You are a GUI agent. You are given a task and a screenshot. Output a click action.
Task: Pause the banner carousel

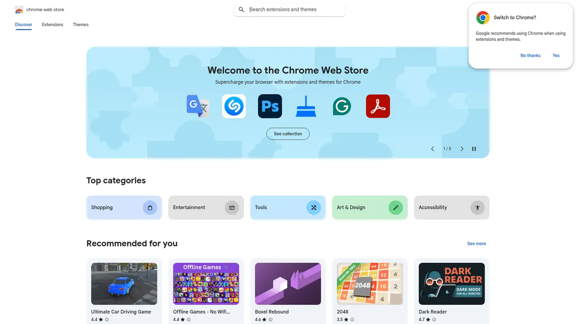click(474, 149)
